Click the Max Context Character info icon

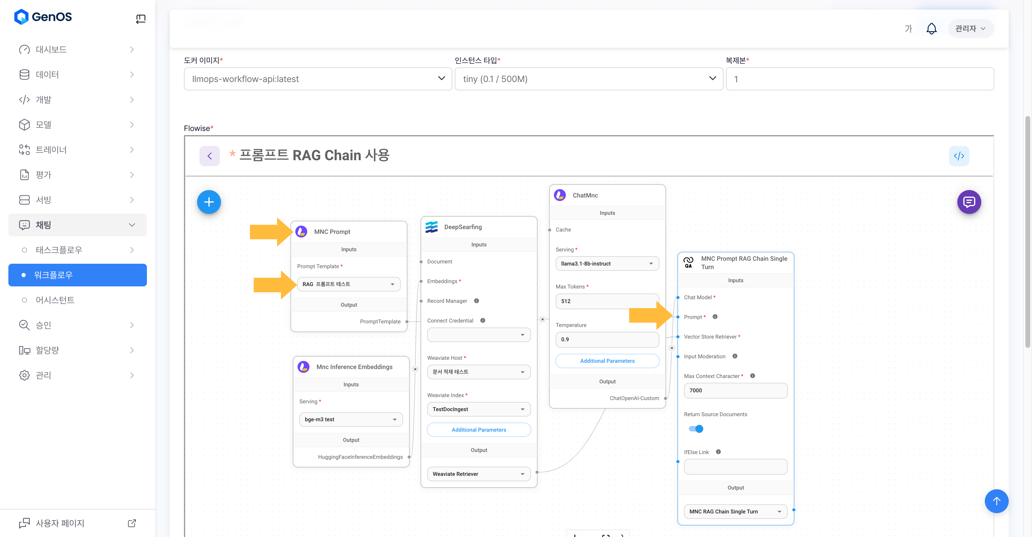(x=752, y=376)
